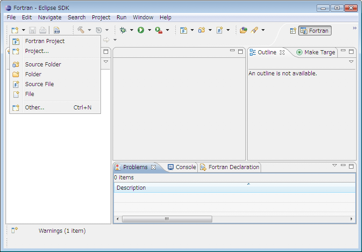The image size is (362, 252).
Task: Click the Print toolbar icon
Action: point(43,30)
